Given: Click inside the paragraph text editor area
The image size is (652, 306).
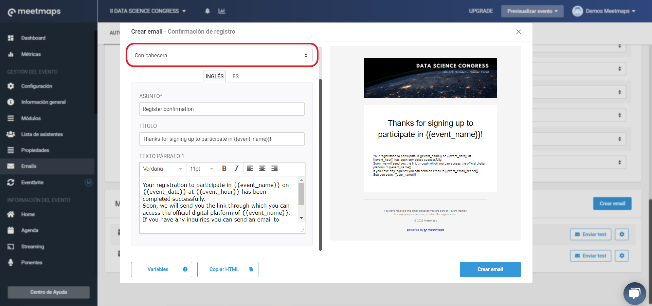Looking at the screenshot, I should 218,199.
